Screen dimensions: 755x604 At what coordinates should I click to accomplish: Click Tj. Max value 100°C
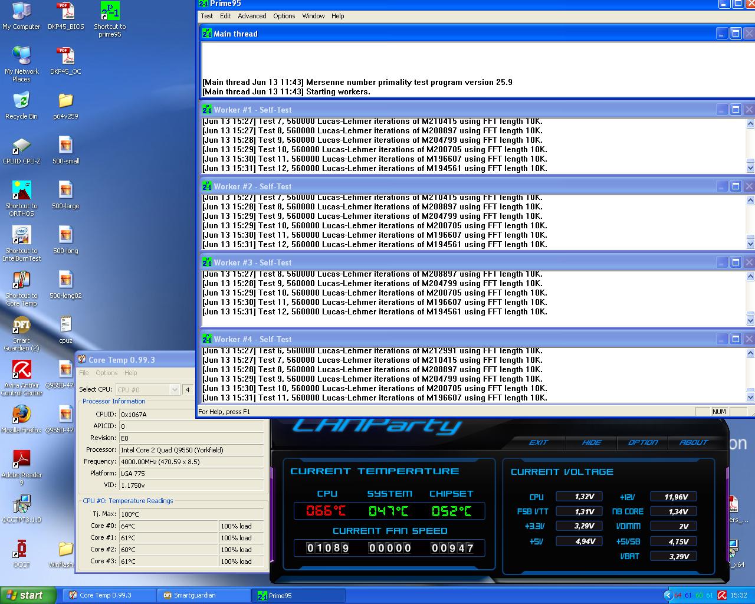pyautogui.click(x=191, y=514)
